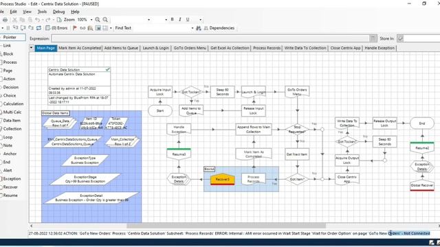Open the Dependencies view

pyautogui.click(x=219, y=28)
